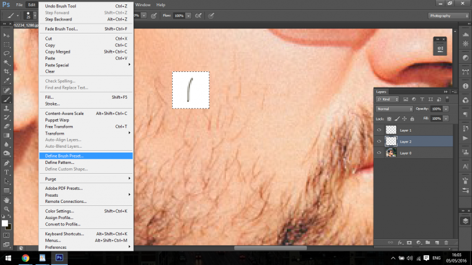The height and width of the screenshot is (265, 472).
Task: Create a new layer icon
Action: pos(437,243)
